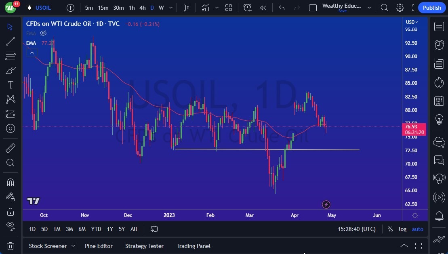
Task: Open the Measure ruler tool
Action: (x=10, y=148)
